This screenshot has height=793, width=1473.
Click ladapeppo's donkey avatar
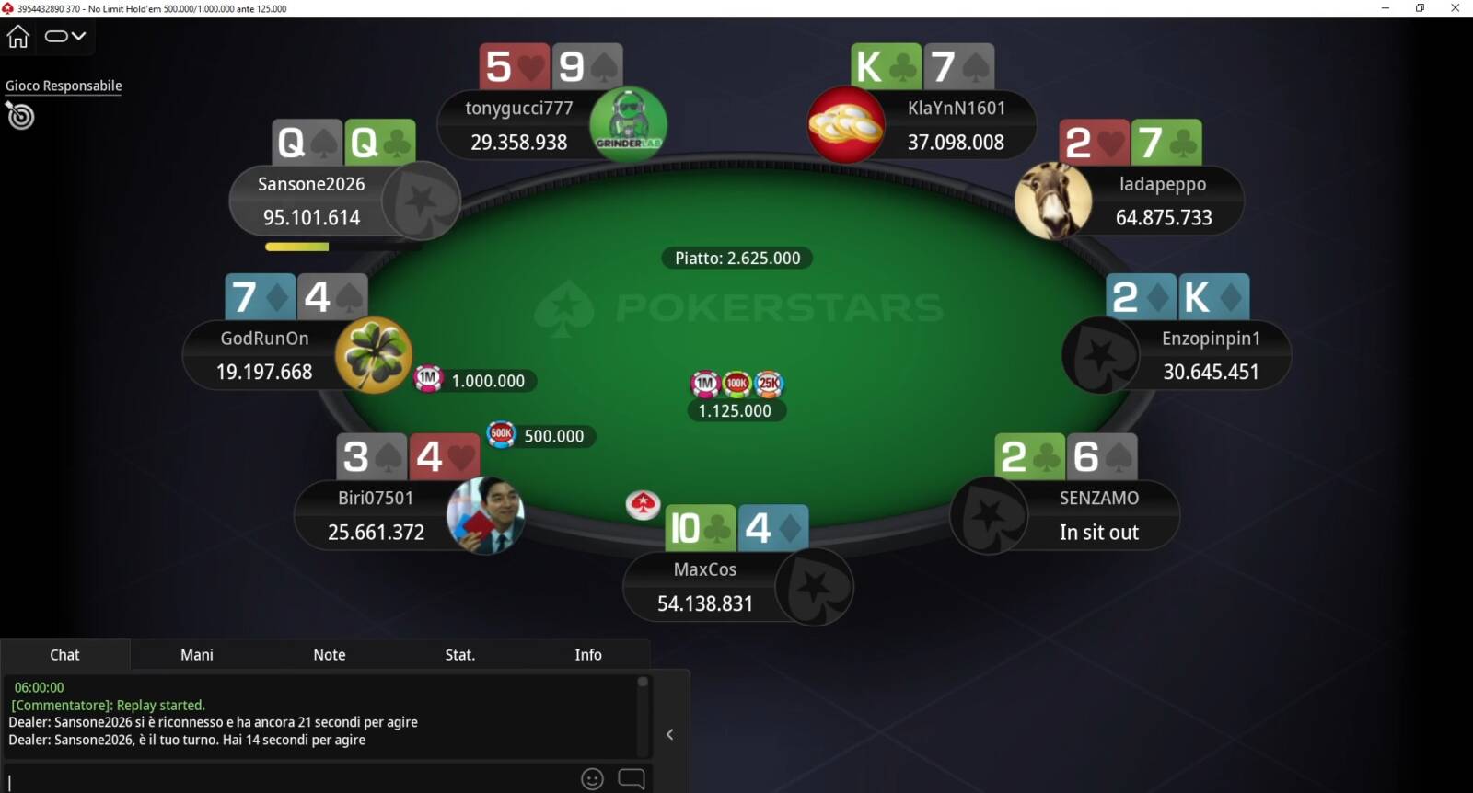[1052, 201]
